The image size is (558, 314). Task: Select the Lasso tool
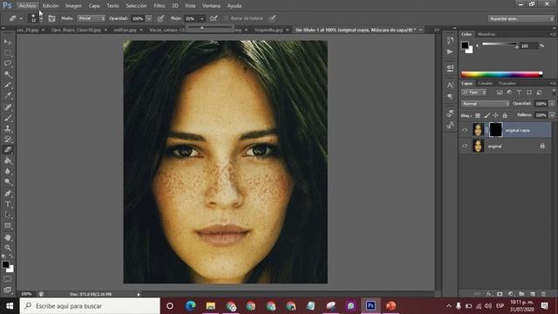pyautogui.click(x=8, y=64)
